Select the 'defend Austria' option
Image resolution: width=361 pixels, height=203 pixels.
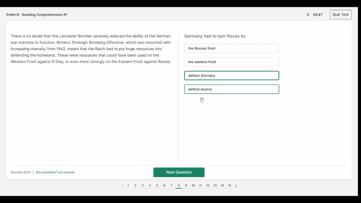(231, 89)
